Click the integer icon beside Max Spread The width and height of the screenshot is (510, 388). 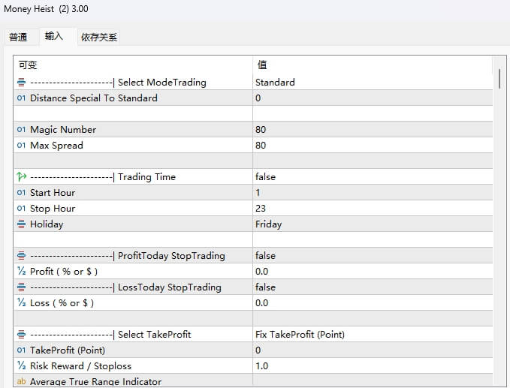click(x=22, y=146)
